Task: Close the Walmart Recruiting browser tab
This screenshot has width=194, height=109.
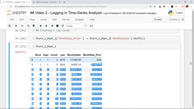Action: (59, 2)
